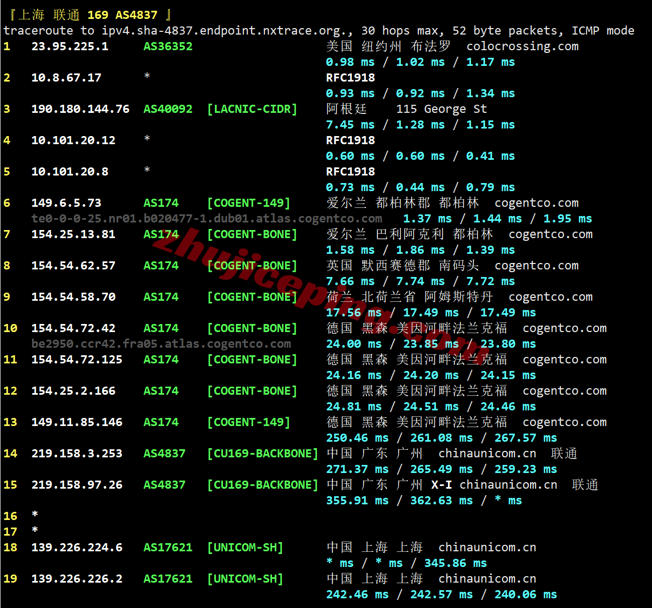Image resolution: width=652 pixels, height=608 pixels.
Task: Select the text 115 George St
Action: click(x=442, y=109)
